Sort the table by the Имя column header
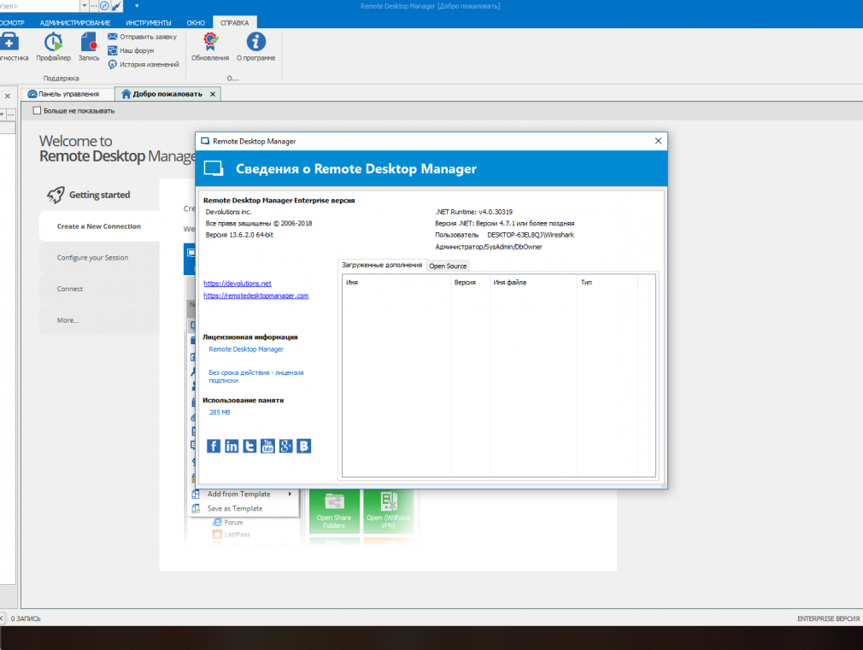Screen dimensions: 863x650 (x=396, y=283)
